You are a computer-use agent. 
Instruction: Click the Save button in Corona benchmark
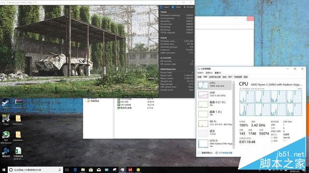[165, 7]
